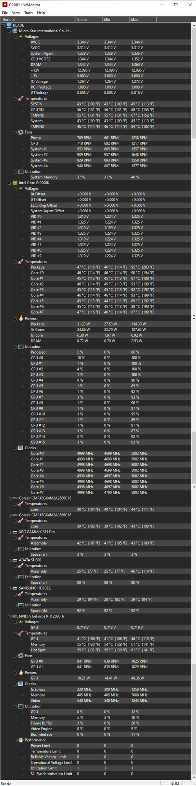The height and width of the screenshot is (786, 196).
Task: Click Utilization icon above System Memory row
Action: (x=21, y=172)
